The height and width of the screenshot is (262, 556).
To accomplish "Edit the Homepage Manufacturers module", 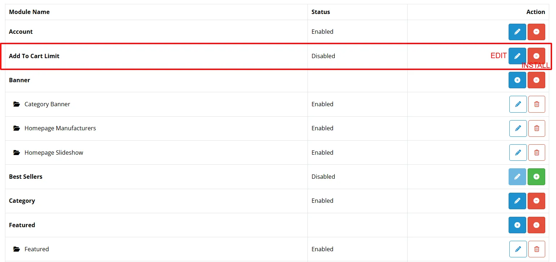I will (518, 128).
